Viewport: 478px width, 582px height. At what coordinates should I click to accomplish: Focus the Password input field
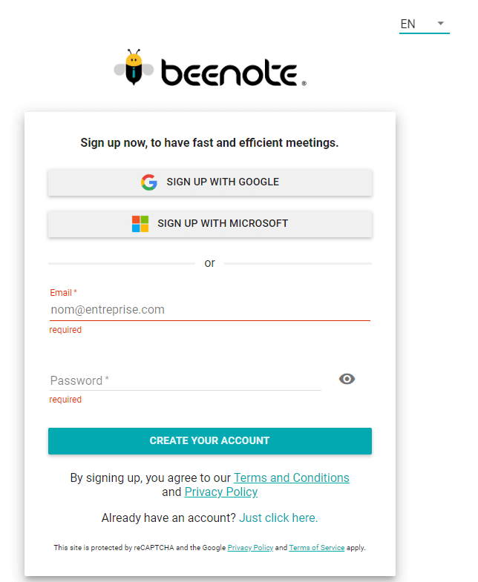tap(186, 380)
